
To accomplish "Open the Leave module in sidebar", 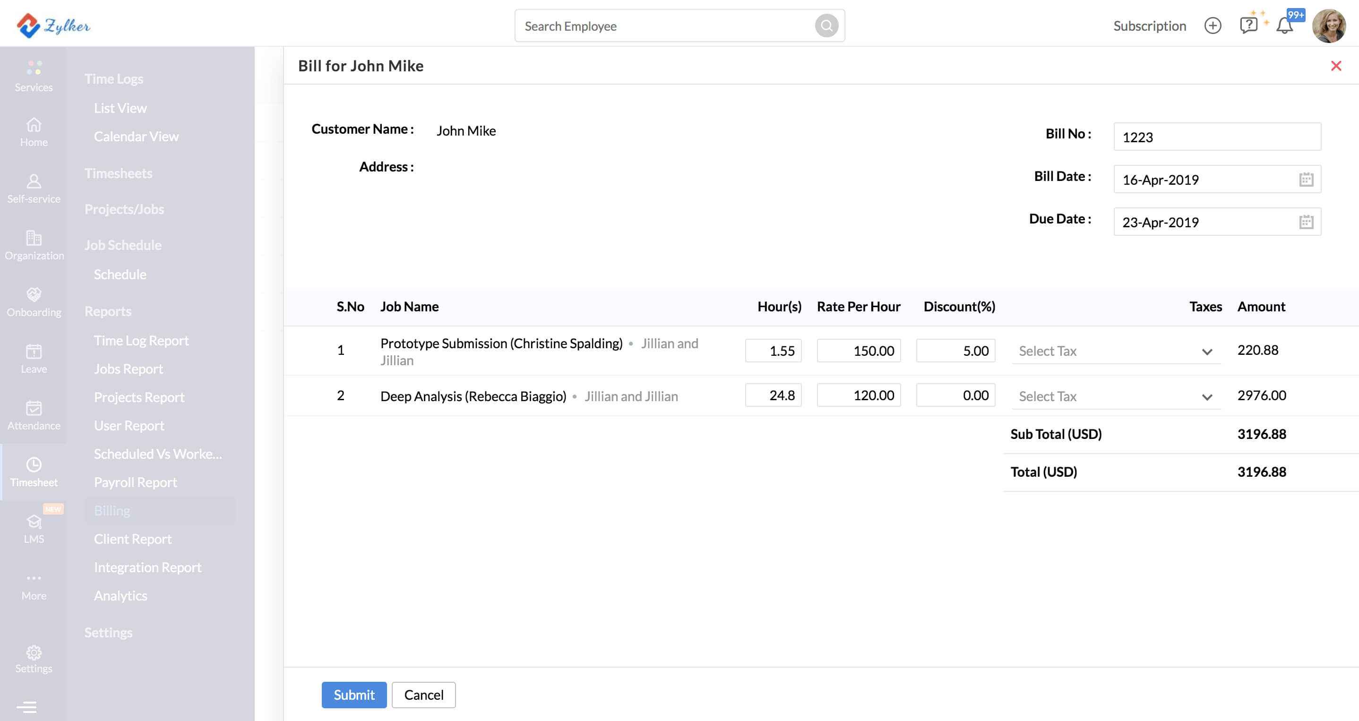I will pyautogui.click(x=34, y=358).
